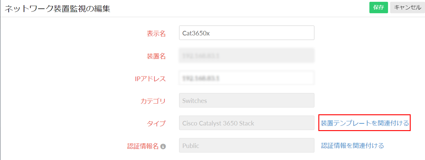Click the blurred 装置名 field
The height and width of the screenshot is (160, 425).
[246, 56]
